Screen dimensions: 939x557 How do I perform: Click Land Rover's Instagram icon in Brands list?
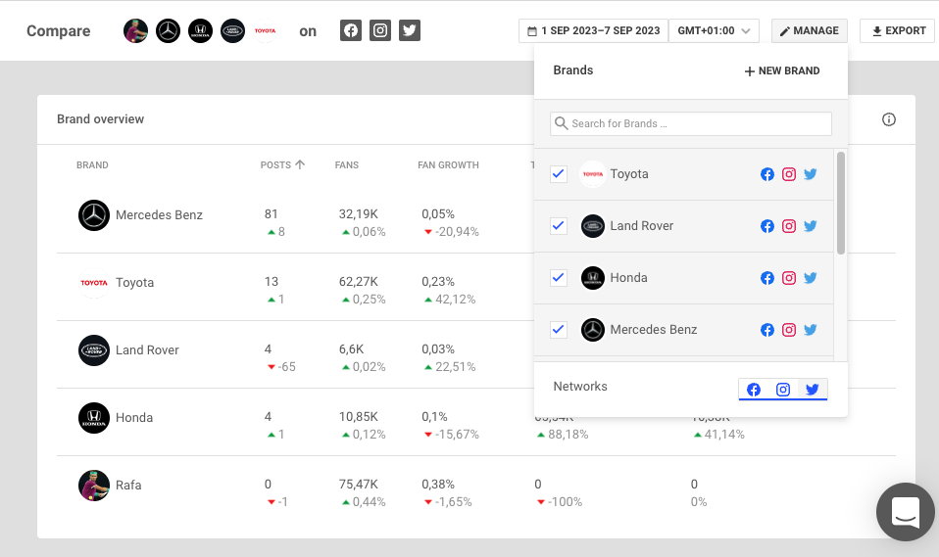[789, 226]
